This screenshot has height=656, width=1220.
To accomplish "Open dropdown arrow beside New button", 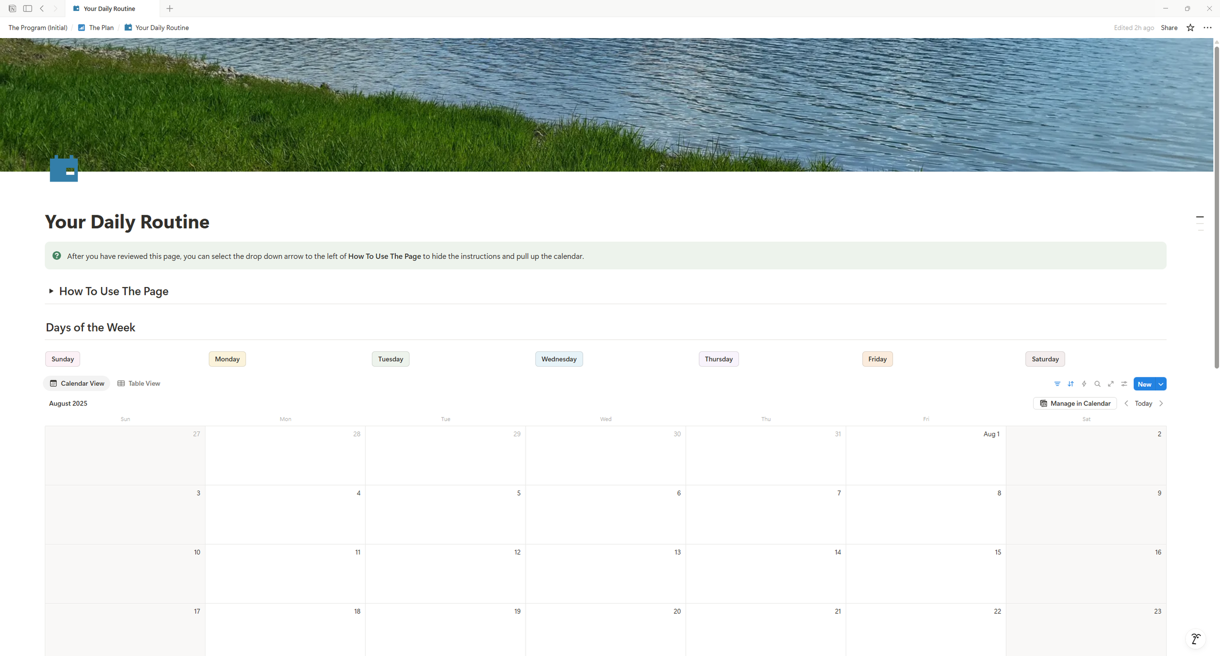I will (1161, 384).
